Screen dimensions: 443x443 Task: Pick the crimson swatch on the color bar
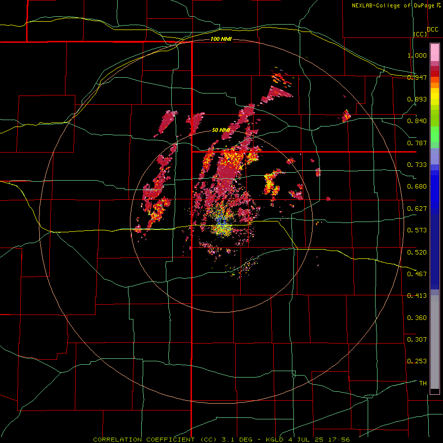tap(435, 68)
